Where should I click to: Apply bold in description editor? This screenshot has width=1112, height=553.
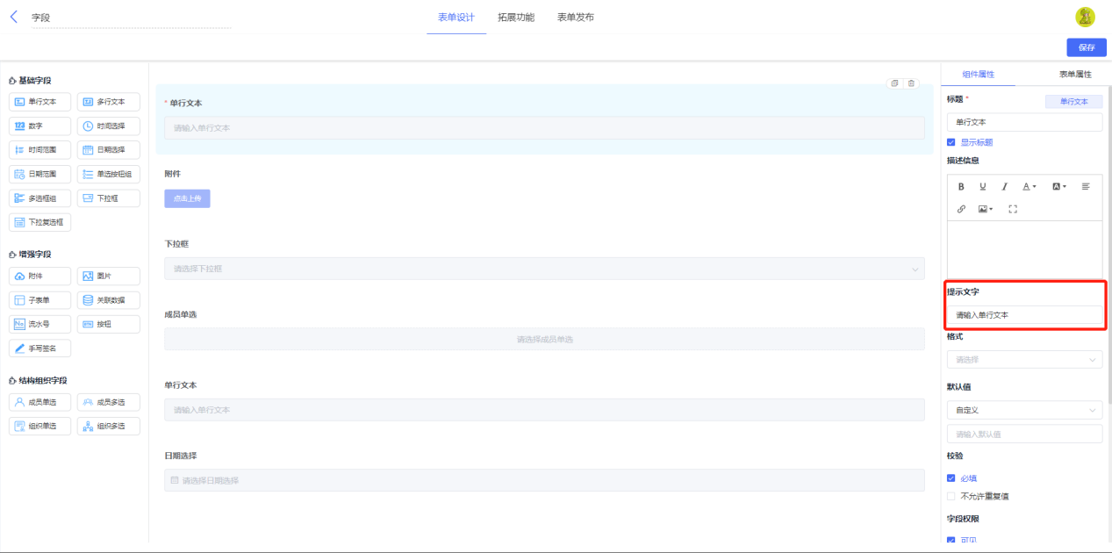pos(961,186)
